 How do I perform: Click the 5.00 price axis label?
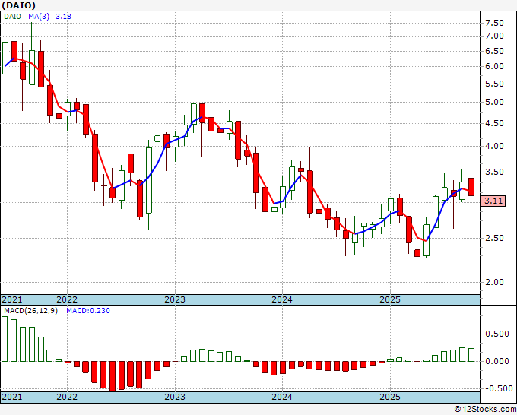click(494, 102)
